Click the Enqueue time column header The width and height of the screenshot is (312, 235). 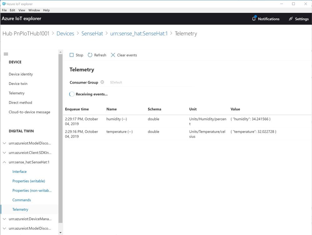(77, 109)
